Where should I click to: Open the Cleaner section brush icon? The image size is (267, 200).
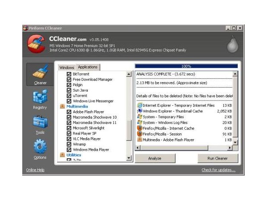[x=40, y=72]
